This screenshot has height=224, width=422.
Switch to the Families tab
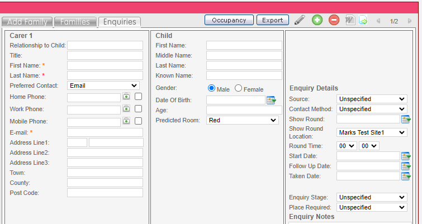pyautogui.click(x=75, y=22)
